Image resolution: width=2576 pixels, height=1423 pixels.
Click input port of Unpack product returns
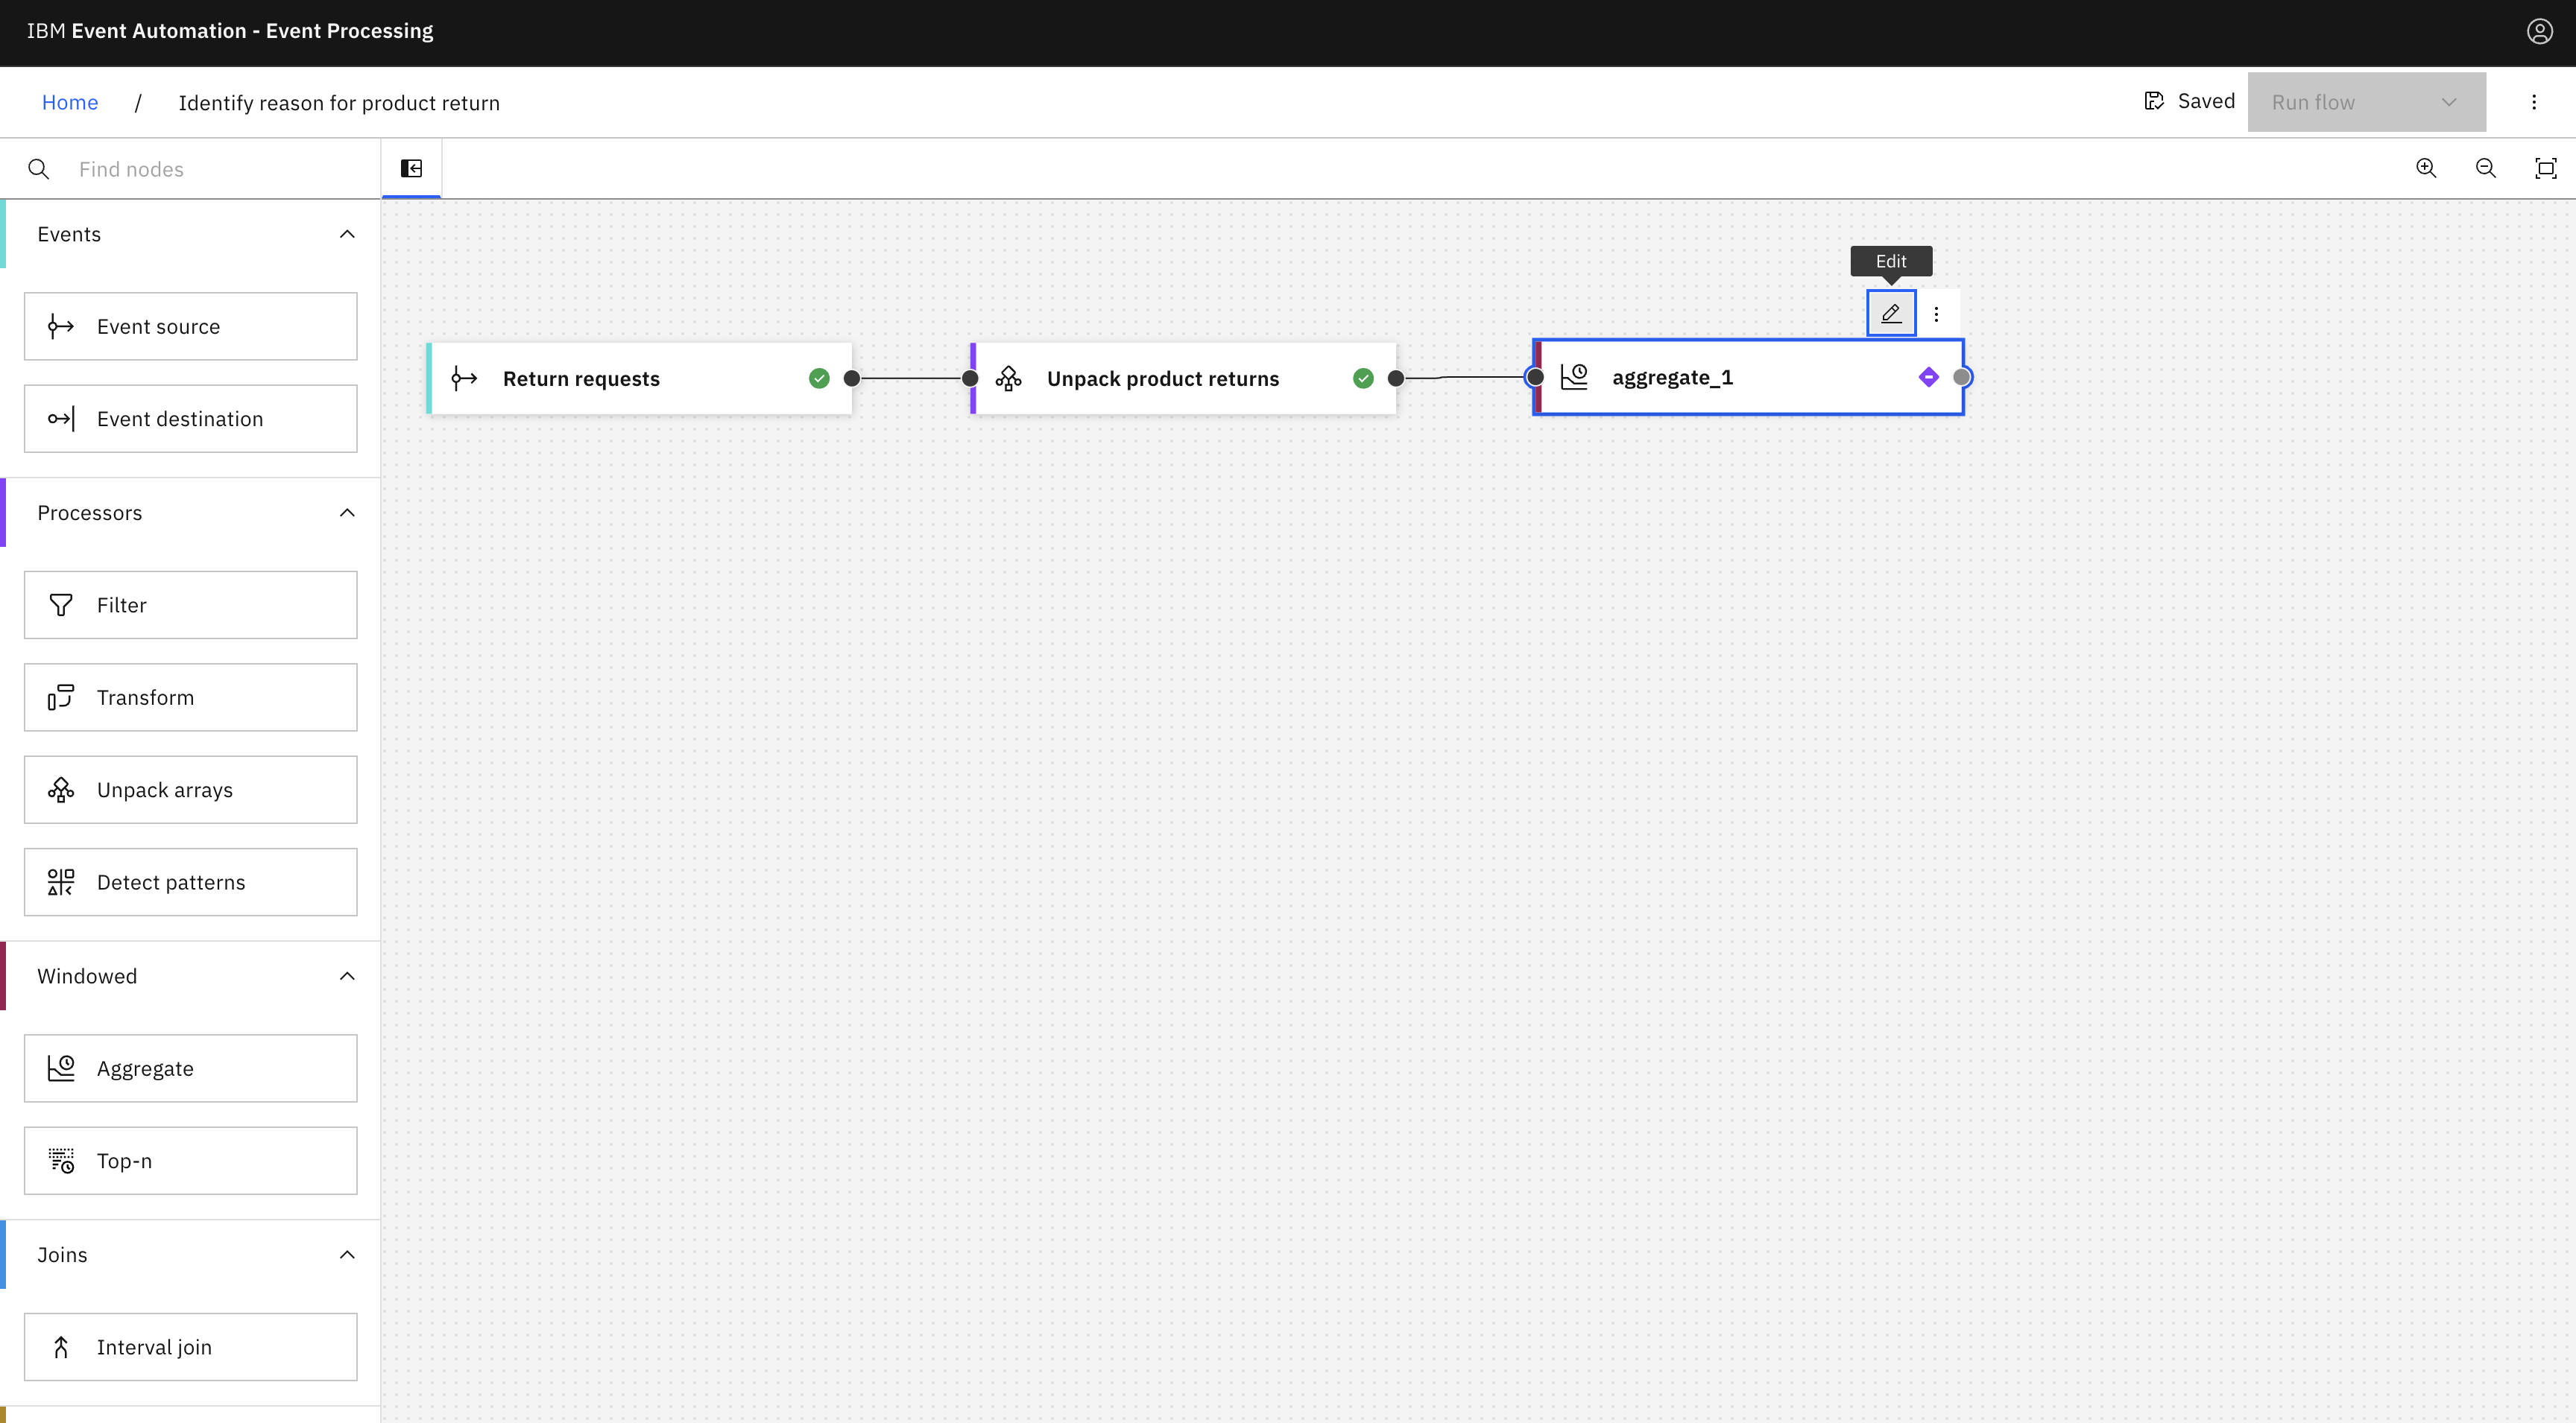coord(970,378)
